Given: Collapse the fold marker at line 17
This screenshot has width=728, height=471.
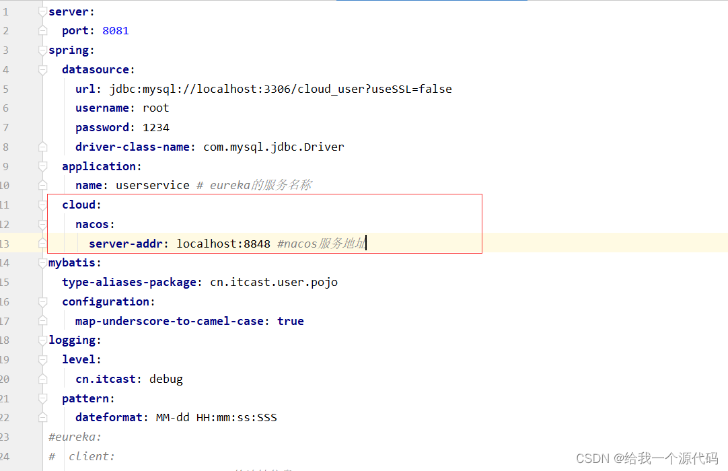Looking at the screenshot, I should pos(42,321).
